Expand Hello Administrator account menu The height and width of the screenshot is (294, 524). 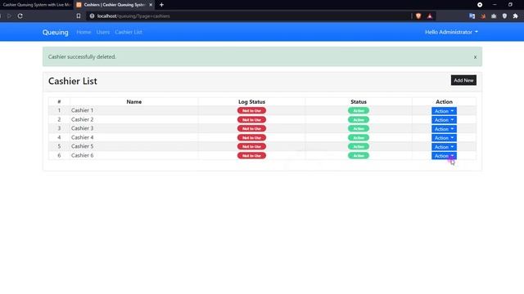[x=451, y=32]
